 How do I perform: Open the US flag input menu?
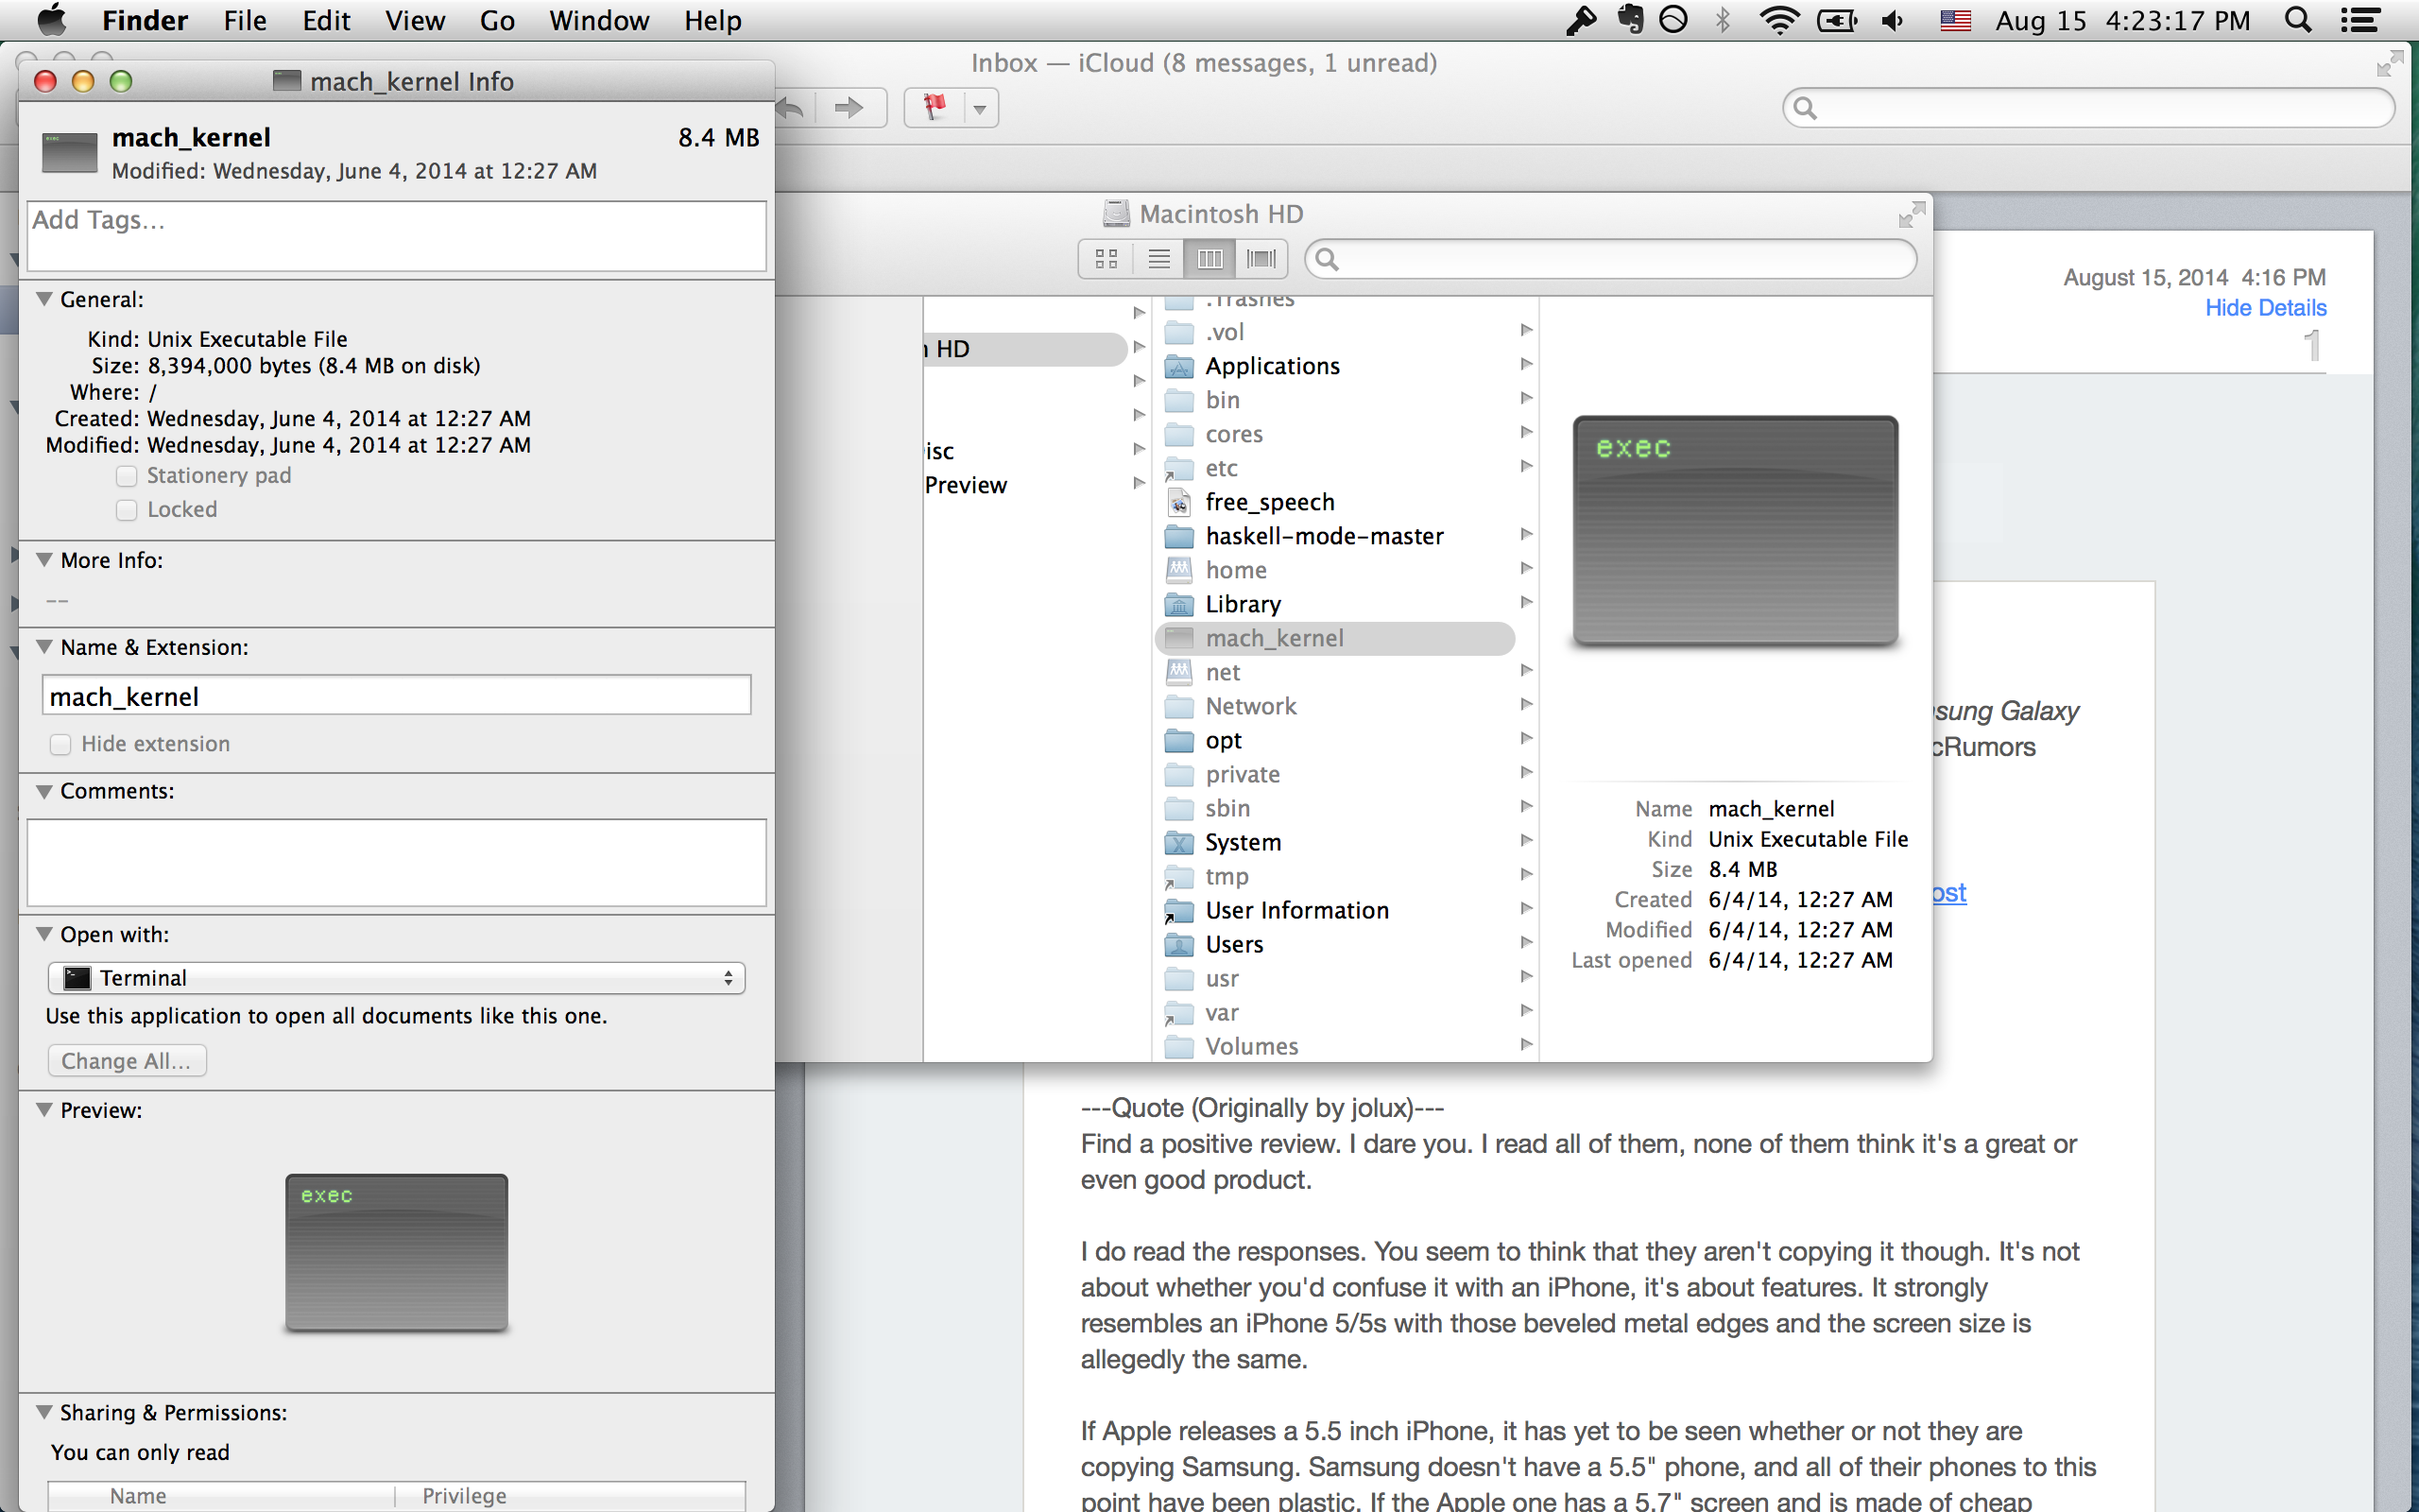point(1955,20)
